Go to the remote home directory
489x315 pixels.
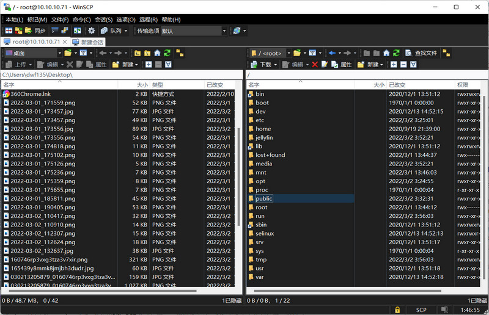click(x=386, y=53)
